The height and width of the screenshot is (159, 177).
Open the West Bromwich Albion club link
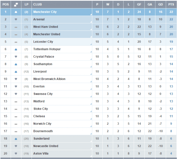pyautogui.click(x=49, y=79)
